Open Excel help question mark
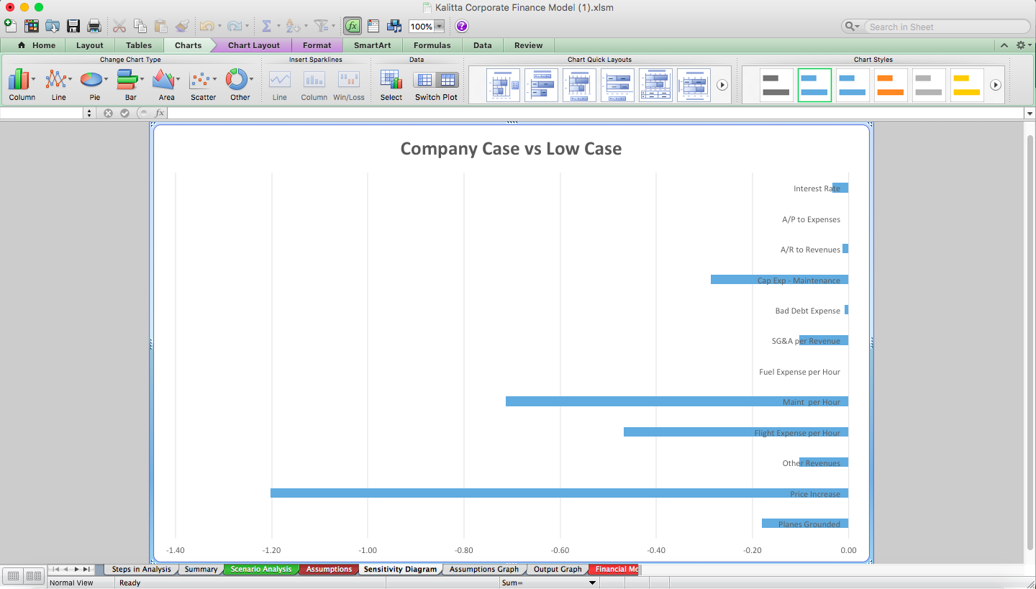The height and width of the screenshot is (589, 1036). tap(462, 26)
